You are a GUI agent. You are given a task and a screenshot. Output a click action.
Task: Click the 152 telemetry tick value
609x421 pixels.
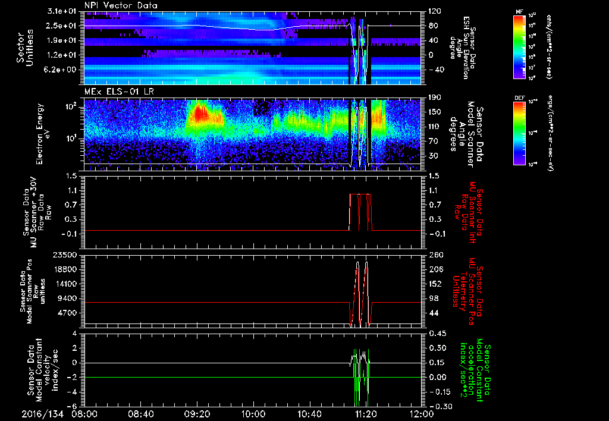[435, 284]
